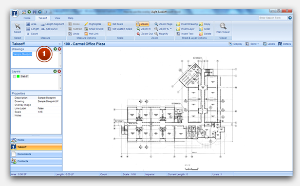Viewport: 300px width, 186px height.
Task: Toggle Snap to Grid option
Action: click(94, 29)
